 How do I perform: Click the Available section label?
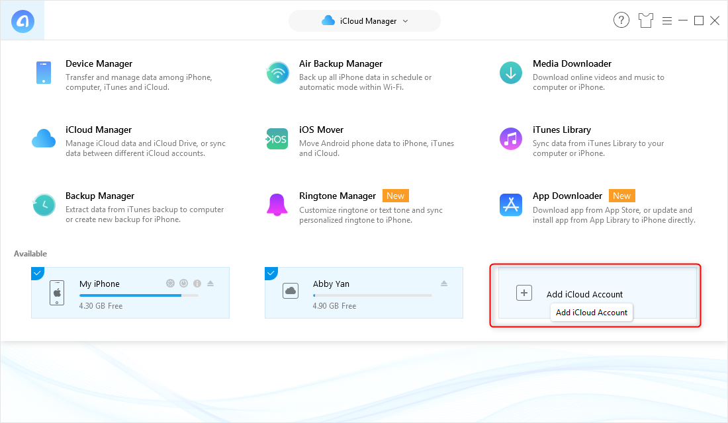point(30,254)
